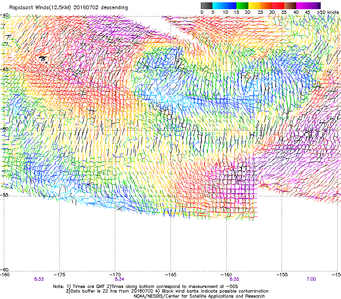Click the -170 longitude axis label
The width and height of the screenshot is (341, 299).
tap(115, 275)
